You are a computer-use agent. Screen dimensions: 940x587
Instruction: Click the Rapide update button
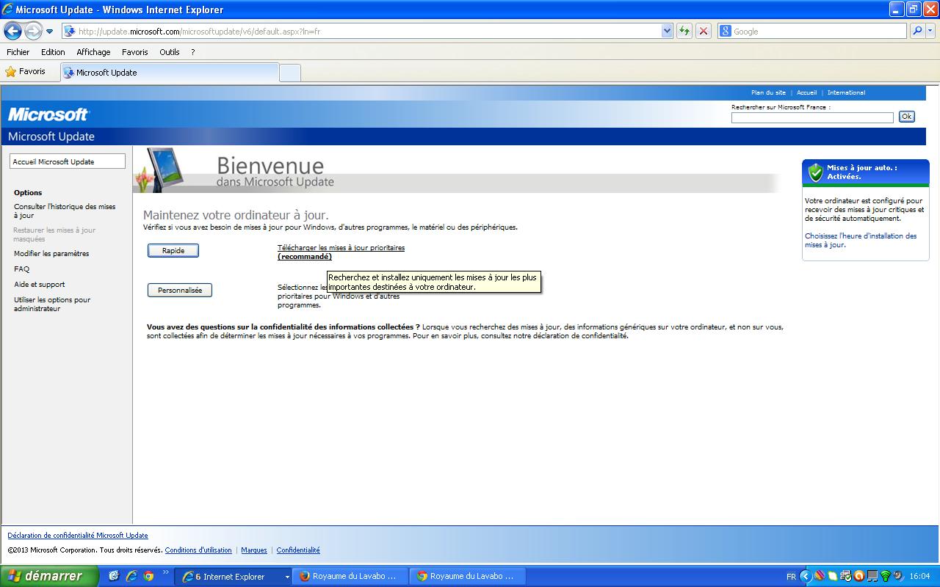pyautogui.click(x=173, y=250)
